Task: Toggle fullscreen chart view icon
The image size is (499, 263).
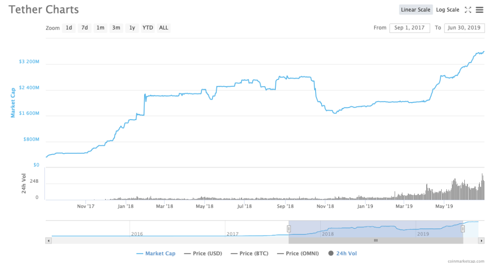Action: (468, 10)
